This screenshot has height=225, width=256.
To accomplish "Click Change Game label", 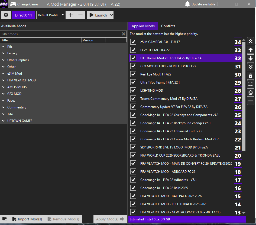I will coord(28,4).
